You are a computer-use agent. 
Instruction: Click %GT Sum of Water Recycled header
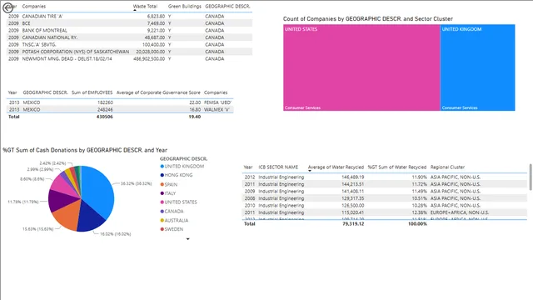pos(397,167)
